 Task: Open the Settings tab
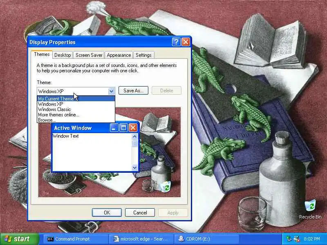[x=143, y=55]
